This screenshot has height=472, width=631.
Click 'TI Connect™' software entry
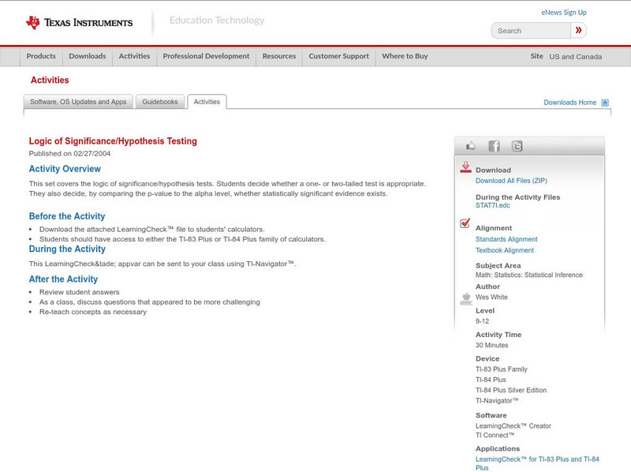(495, 436)
